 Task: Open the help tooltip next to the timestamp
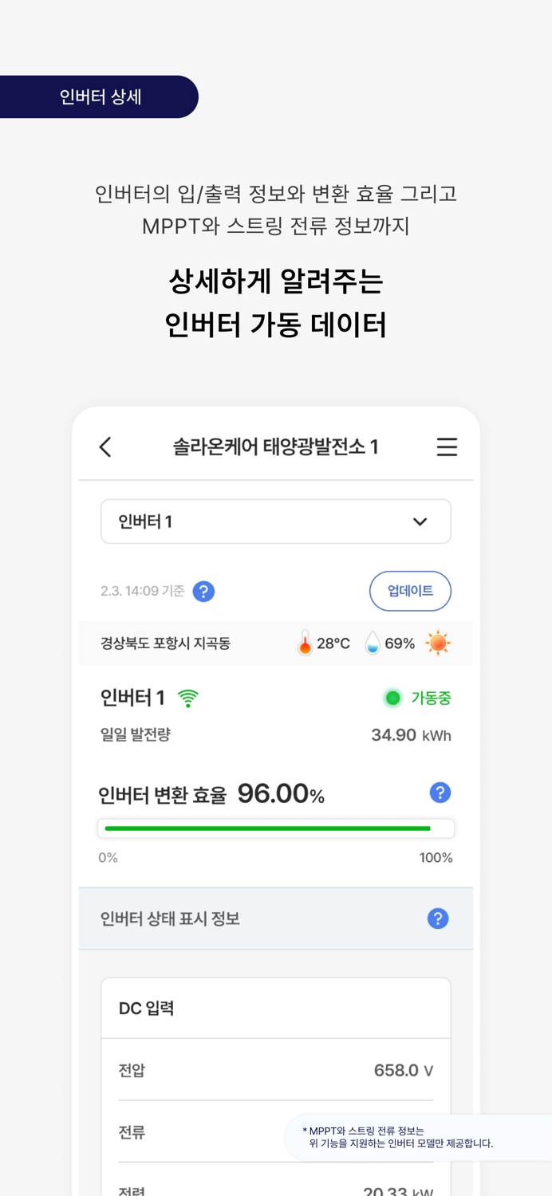[x=204, y=591]
